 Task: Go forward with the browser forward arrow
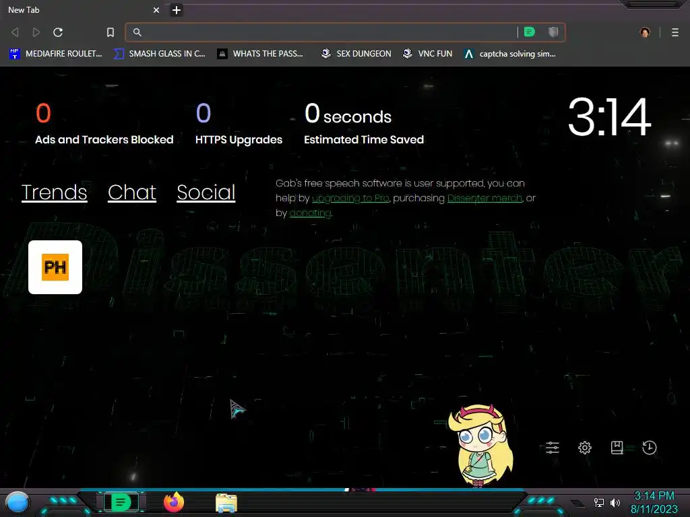[x=36, y=32]
